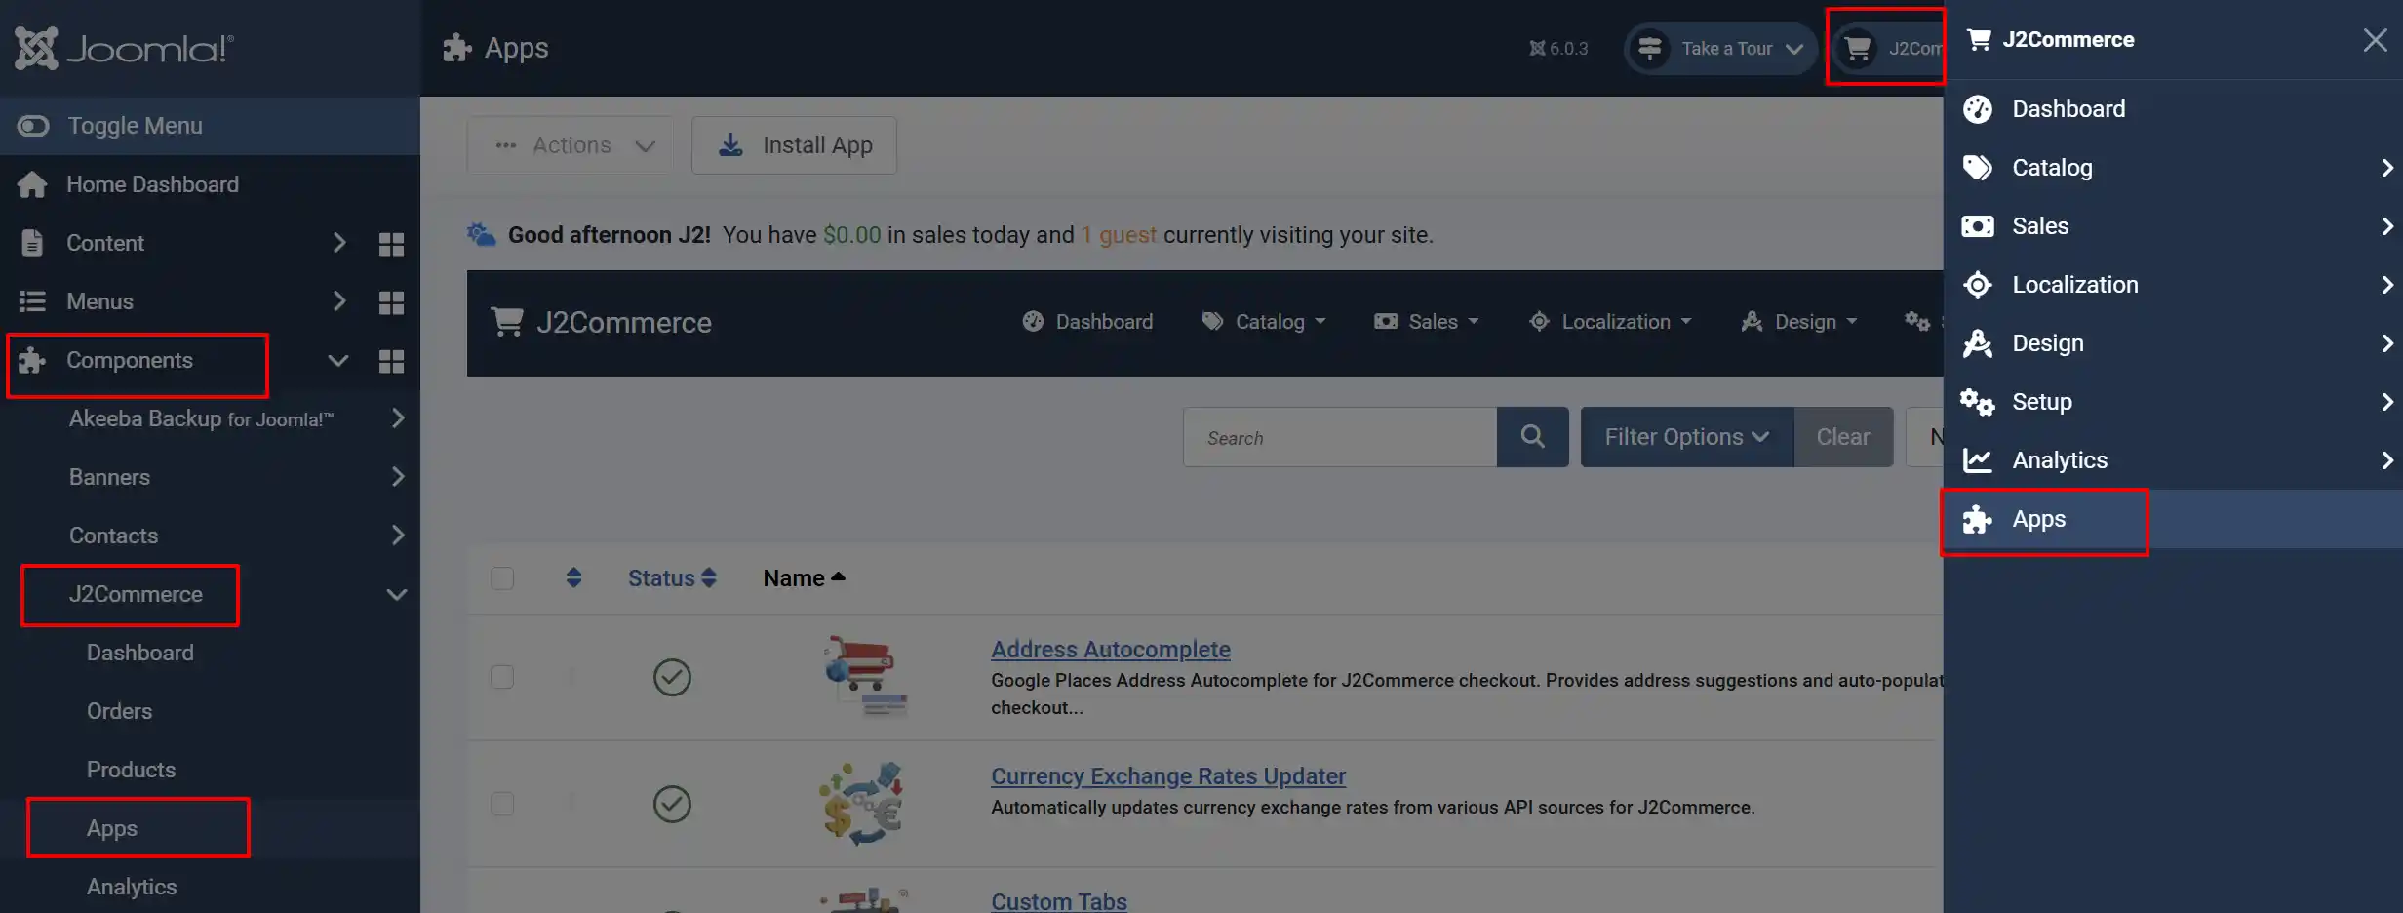Sort by the ordering arrows column

(x=573, y=578)
